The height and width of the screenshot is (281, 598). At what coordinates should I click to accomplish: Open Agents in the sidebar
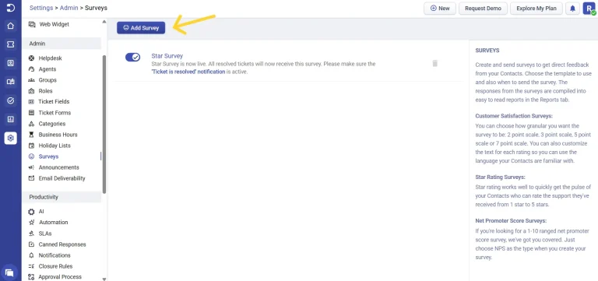pyautogui.click(x=47, y=69)
